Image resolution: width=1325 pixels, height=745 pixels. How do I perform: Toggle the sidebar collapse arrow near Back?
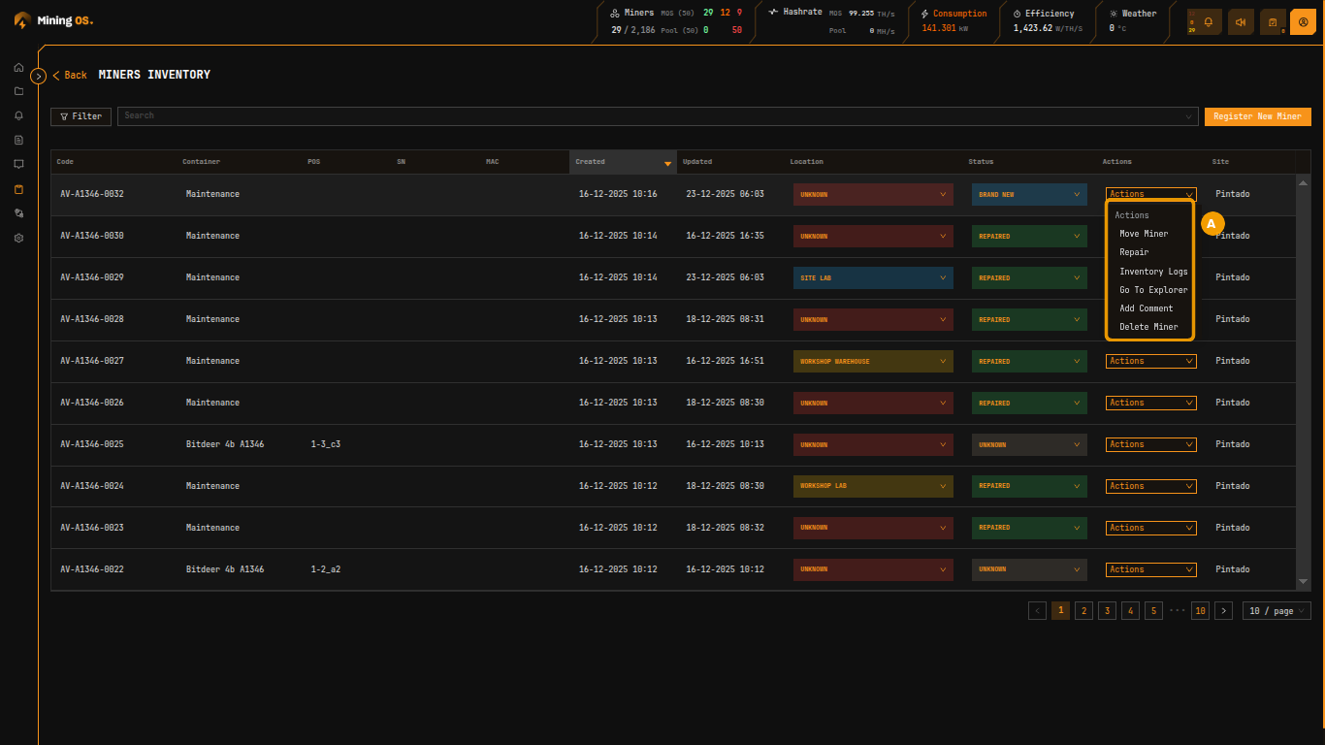point(39,75)
